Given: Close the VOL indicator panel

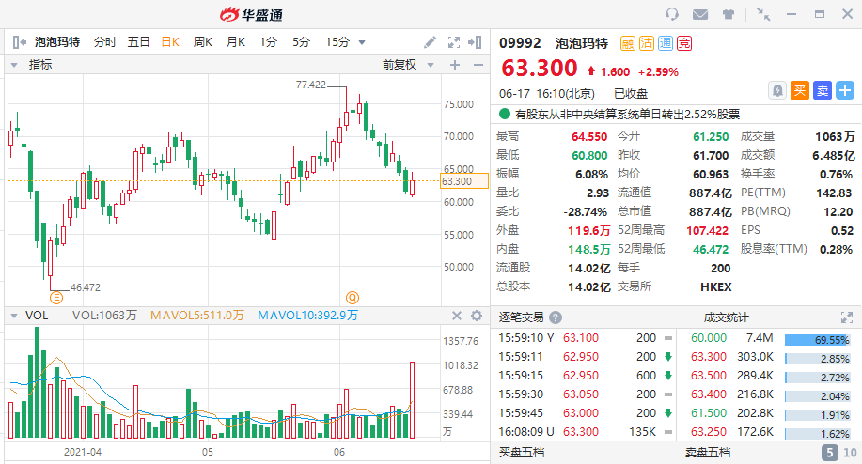Looking at the screenshot, I should [456, 316].
